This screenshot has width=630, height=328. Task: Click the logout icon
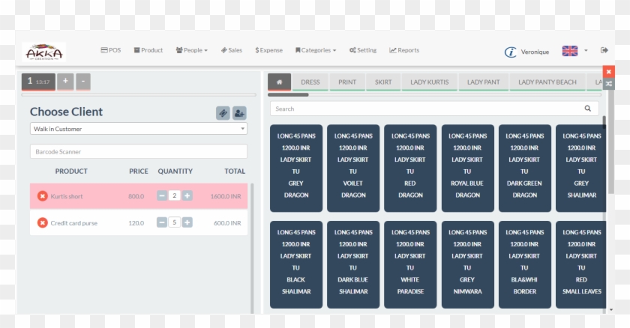604,50
